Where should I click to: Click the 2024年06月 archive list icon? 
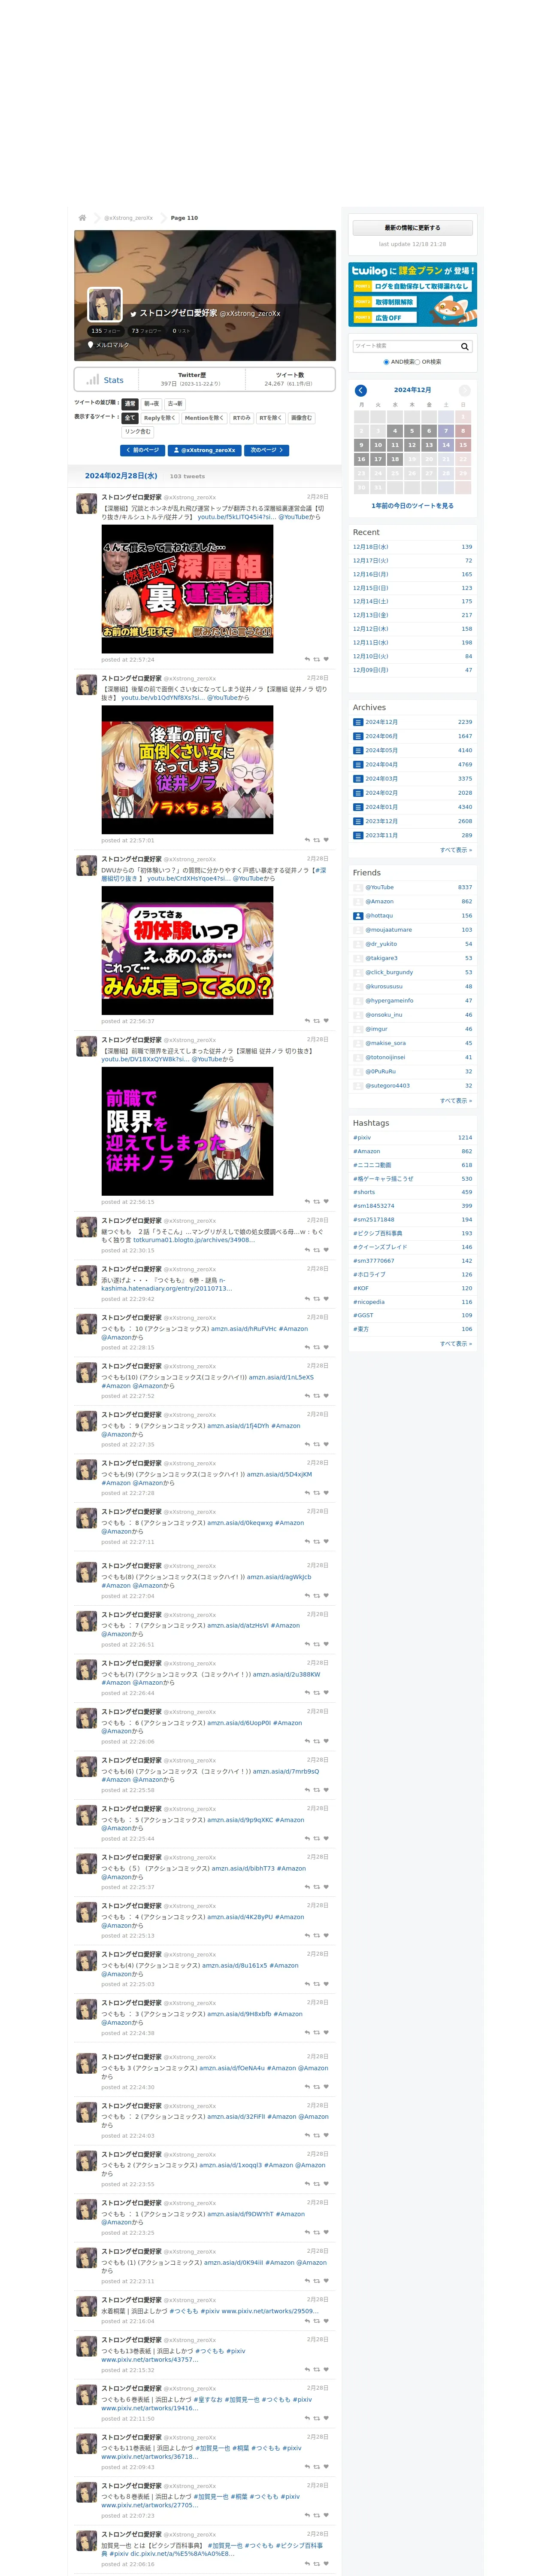358,736
